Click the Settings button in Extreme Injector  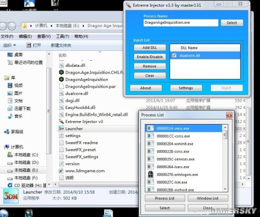point(186,88)
